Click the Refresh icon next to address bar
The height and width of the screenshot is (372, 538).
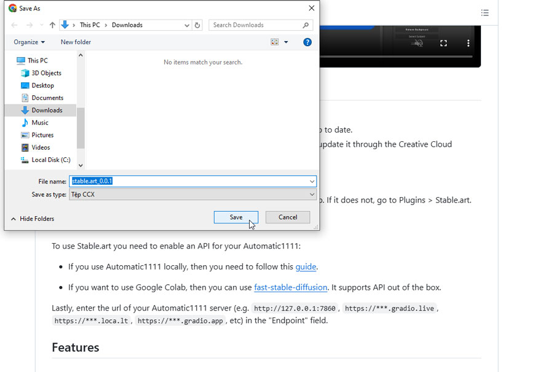click(x=197, y=25)
